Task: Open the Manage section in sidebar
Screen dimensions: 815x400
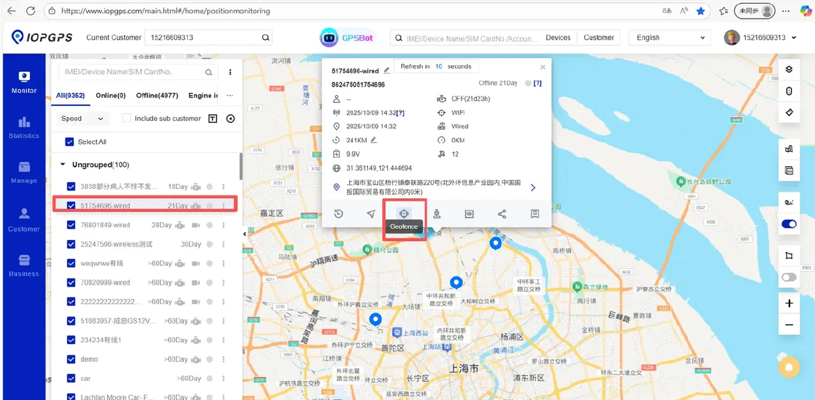Action: point(24,172)
